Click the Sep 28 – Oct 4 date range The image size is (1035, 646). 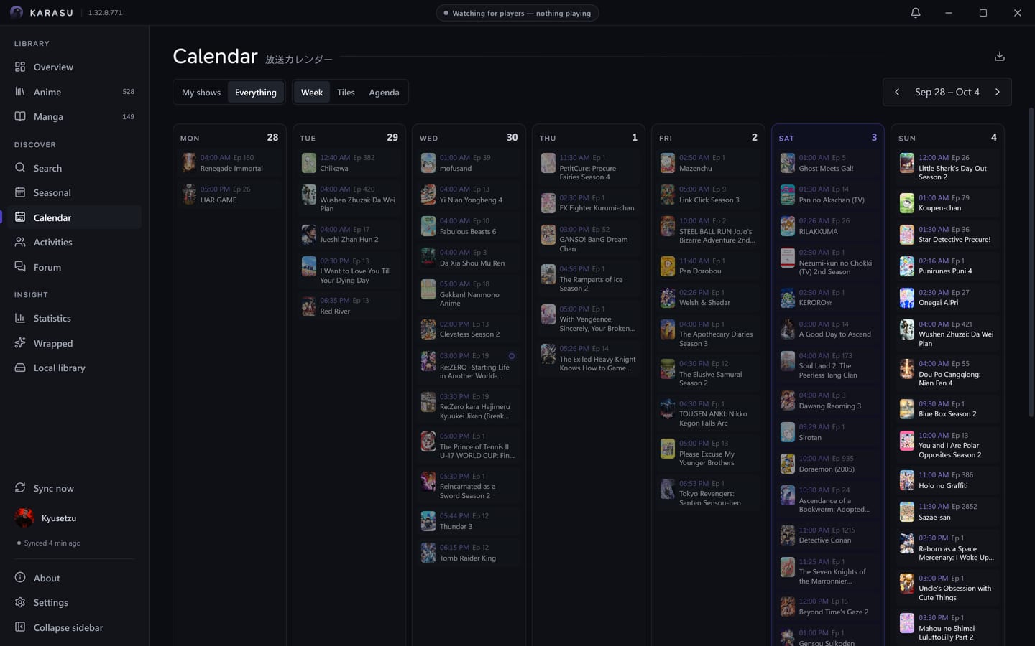pyautogui.click(x=947, y=92)
